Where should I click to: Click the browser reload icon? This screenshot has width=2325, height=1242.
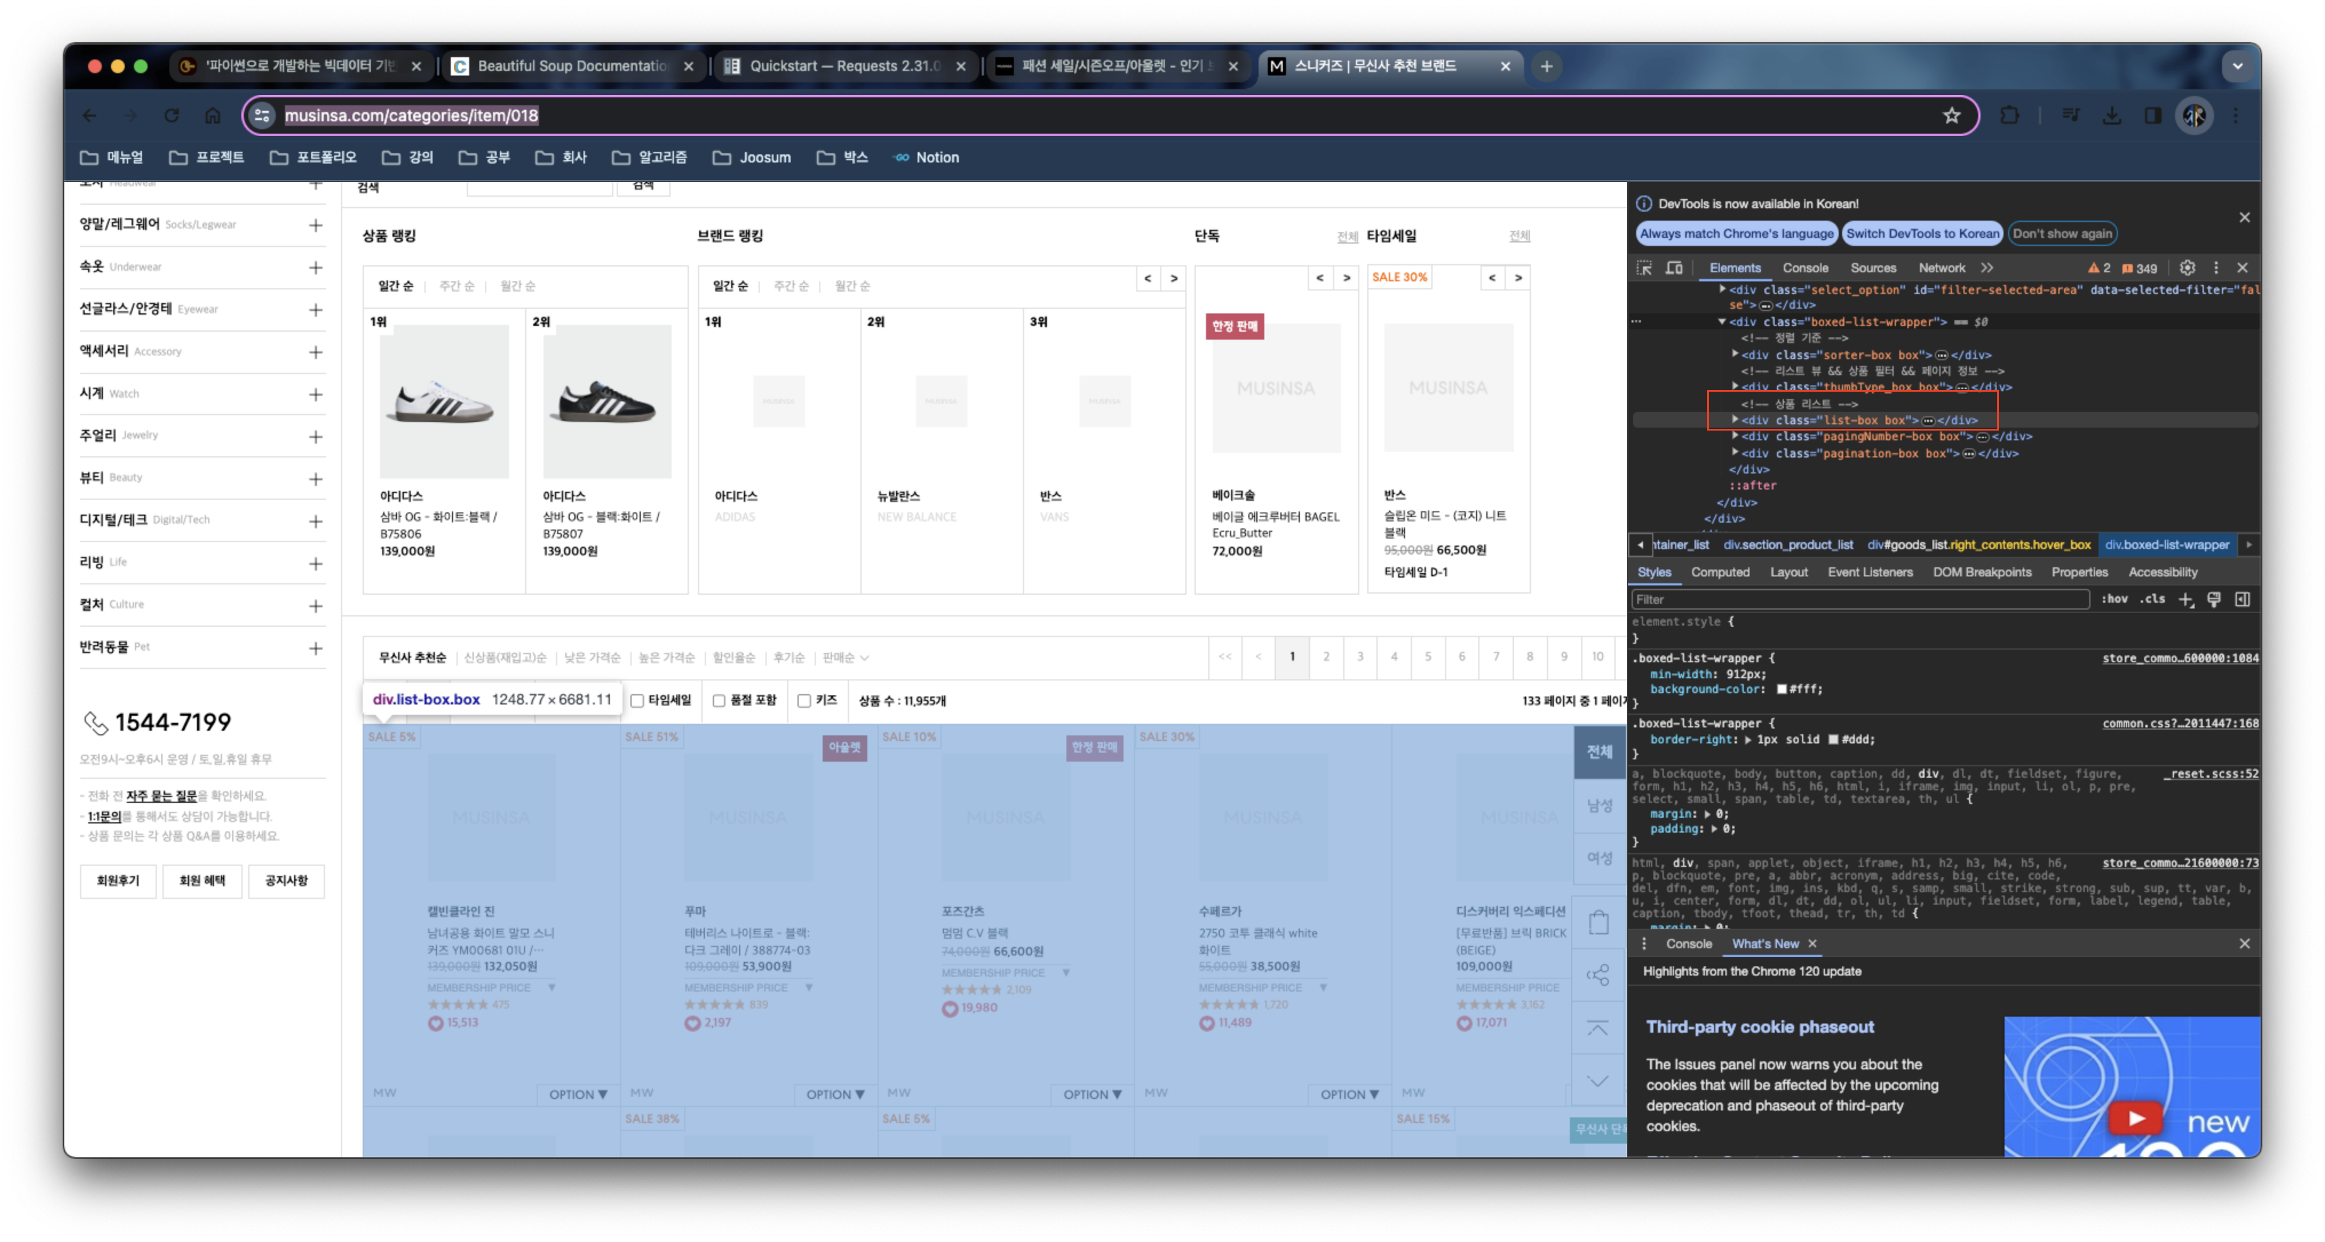pos(172,116)
